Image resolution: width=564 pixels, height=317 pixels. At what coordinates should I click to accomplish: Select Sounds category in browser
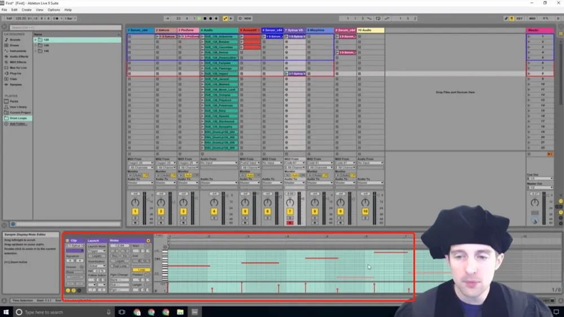[15, 40]
